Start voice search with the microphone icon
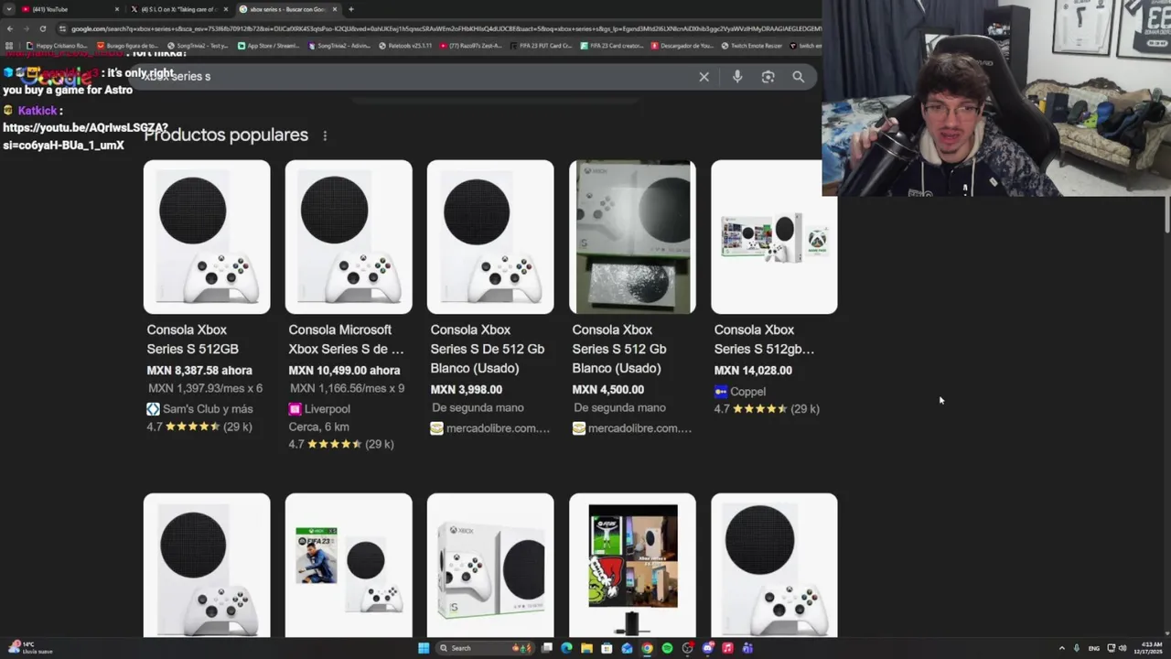This screenshot has height=659, width=1171. pyautogui.click(x=737, y=77)
